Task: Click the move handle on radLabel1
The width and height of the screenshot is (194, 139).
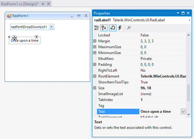Action: click(14, 38)
